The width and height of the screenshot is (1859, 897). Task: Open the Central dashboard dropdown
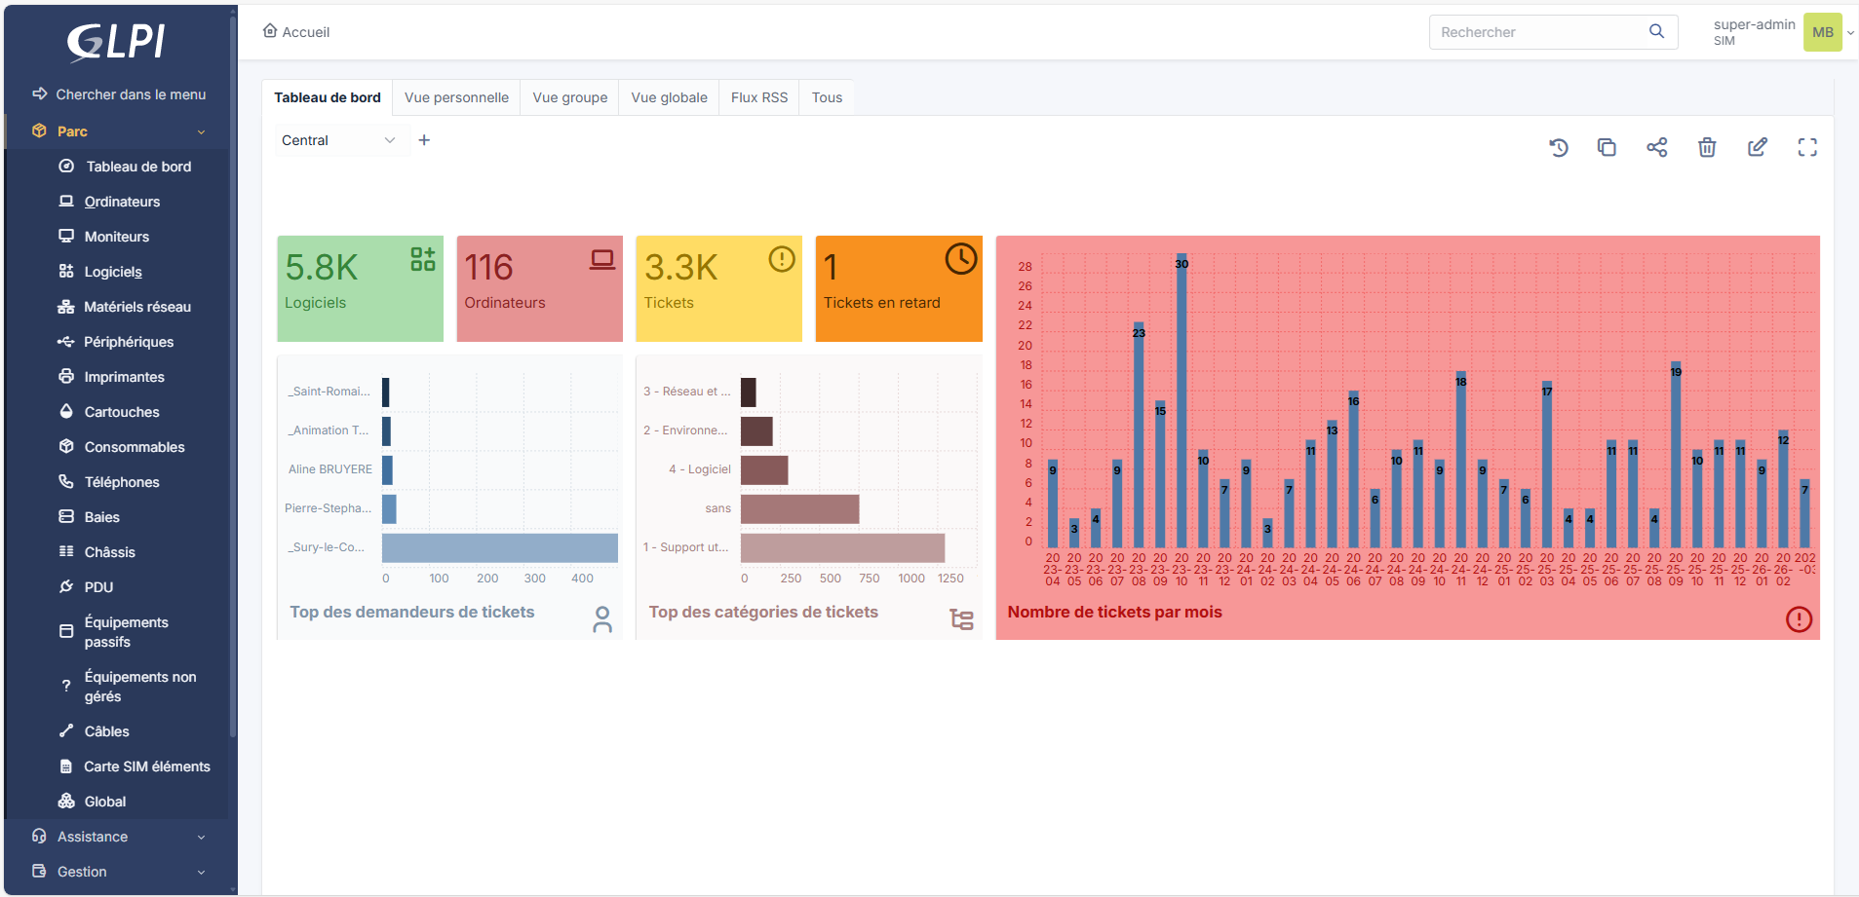pyautogui.click(x=337, y=140)
